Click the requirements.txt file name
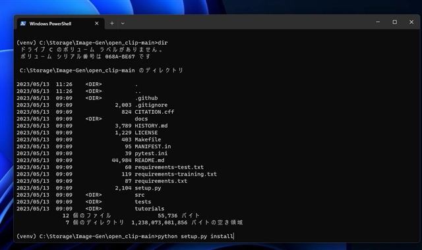 (x=161, y=181)
